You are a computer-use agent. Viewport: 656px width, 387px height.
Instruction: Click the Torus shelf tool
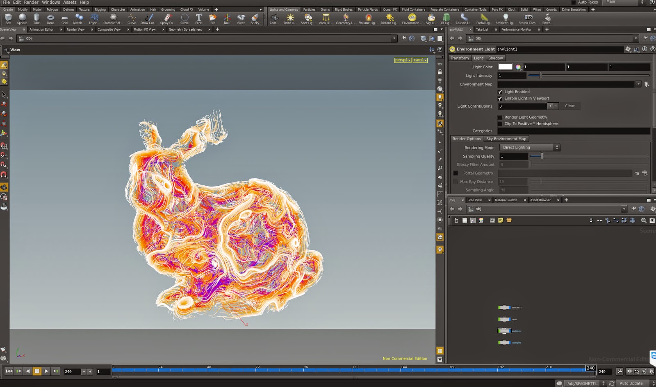pyautogui.click(x=50, y=18)
